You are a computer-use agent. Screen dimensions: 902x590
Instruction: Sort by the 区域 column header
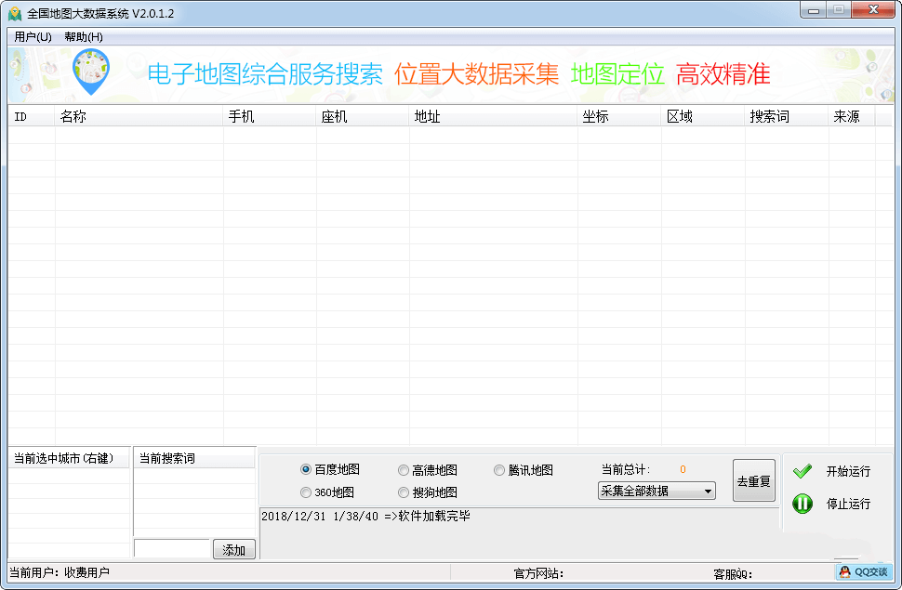[703, 116]
